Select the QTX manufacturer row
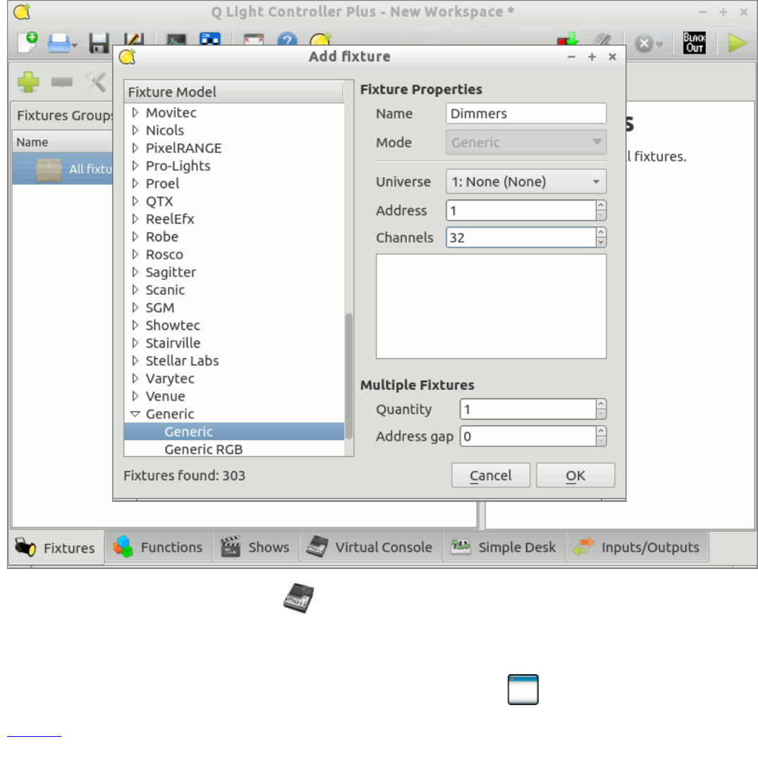This screenshot has height=770, width=758. [x=234, y=202]
